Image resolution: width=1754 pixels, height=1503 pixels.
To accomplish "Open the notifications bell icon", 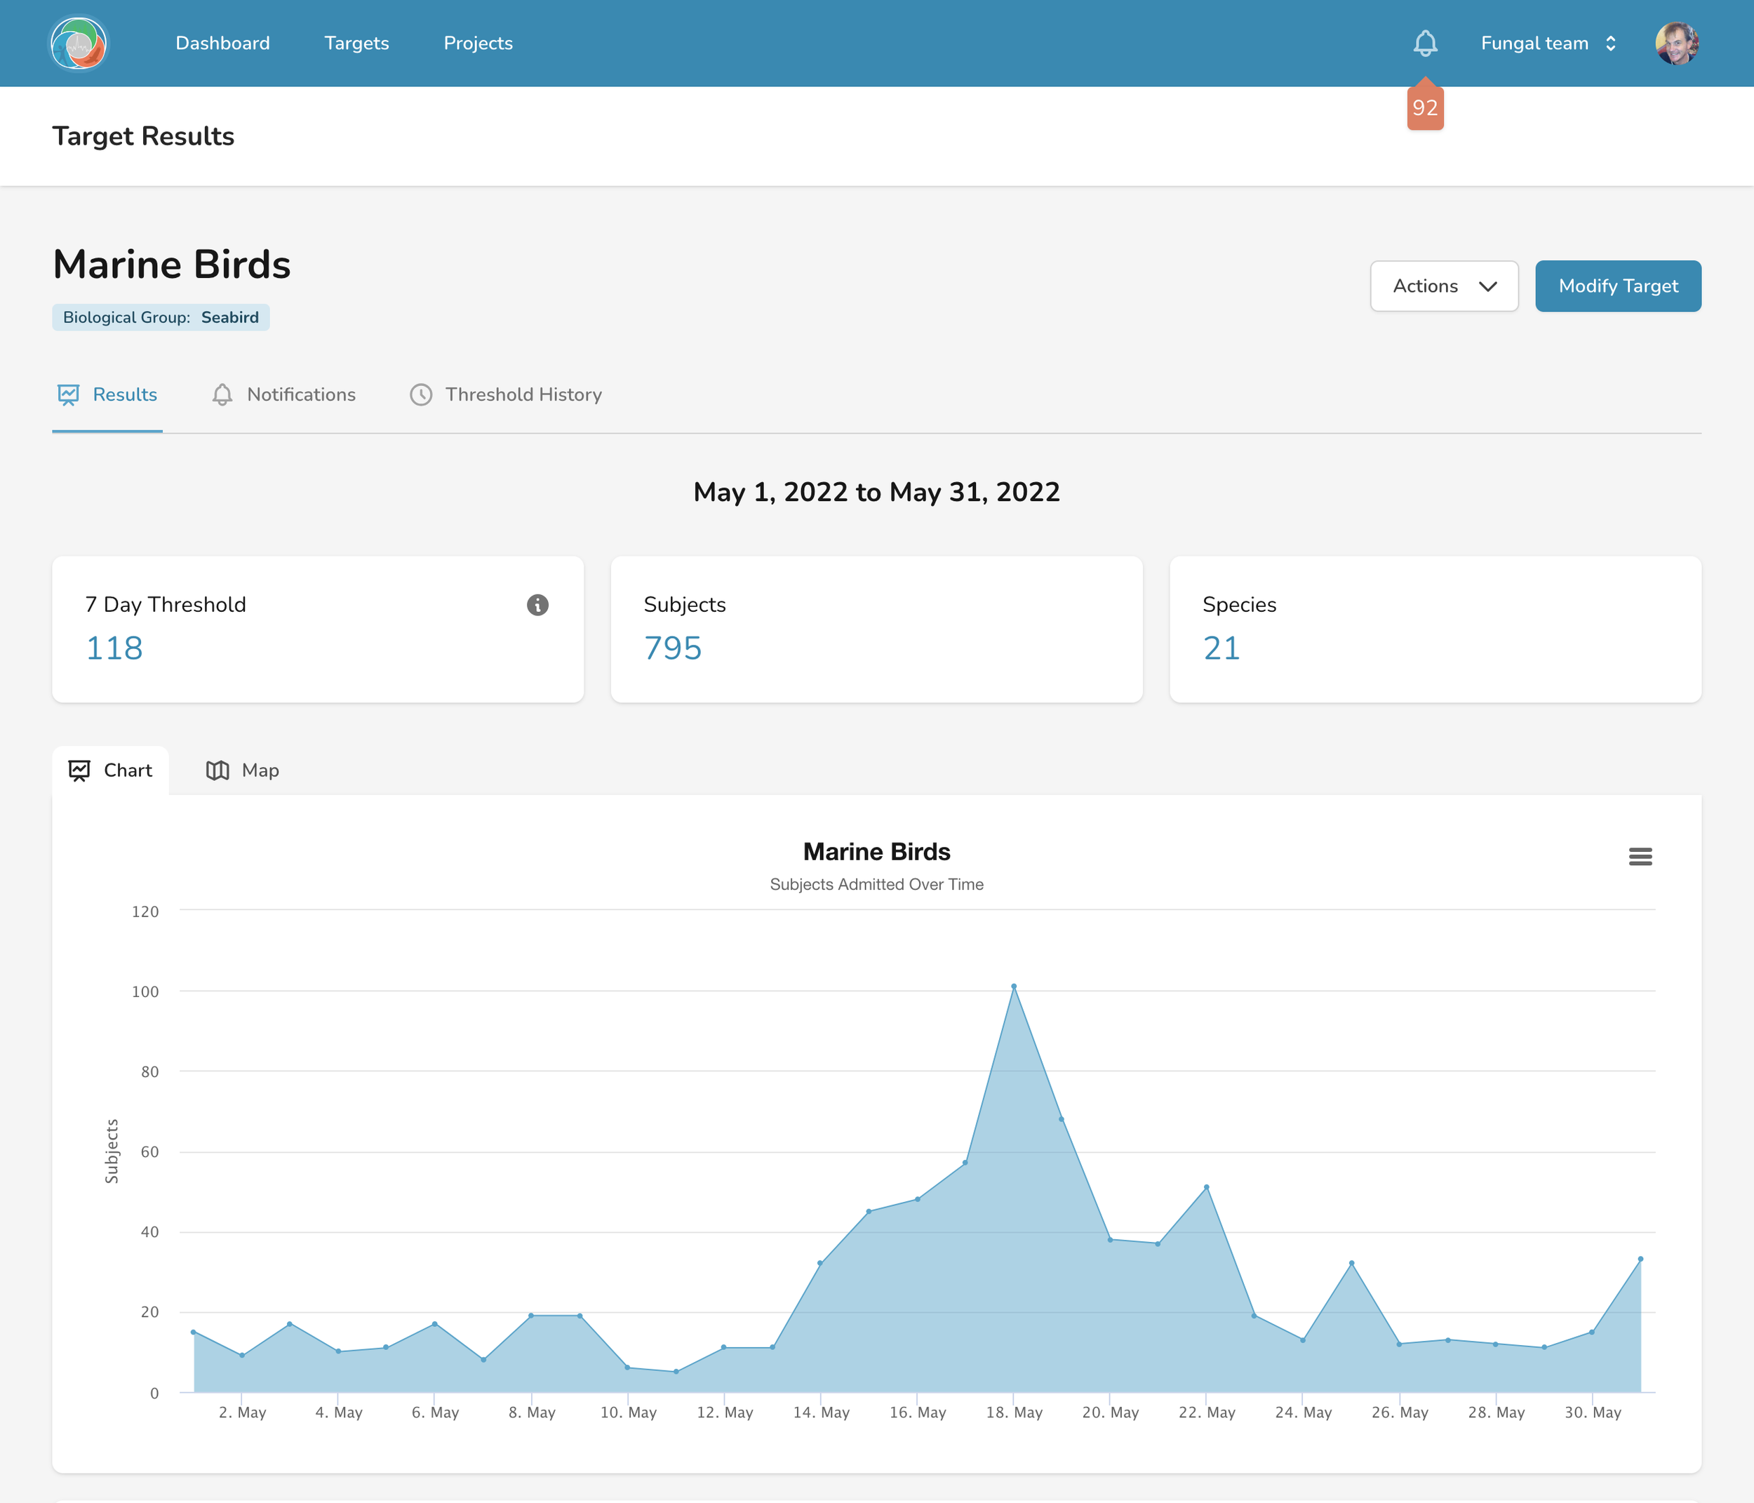I will 1425,44.
